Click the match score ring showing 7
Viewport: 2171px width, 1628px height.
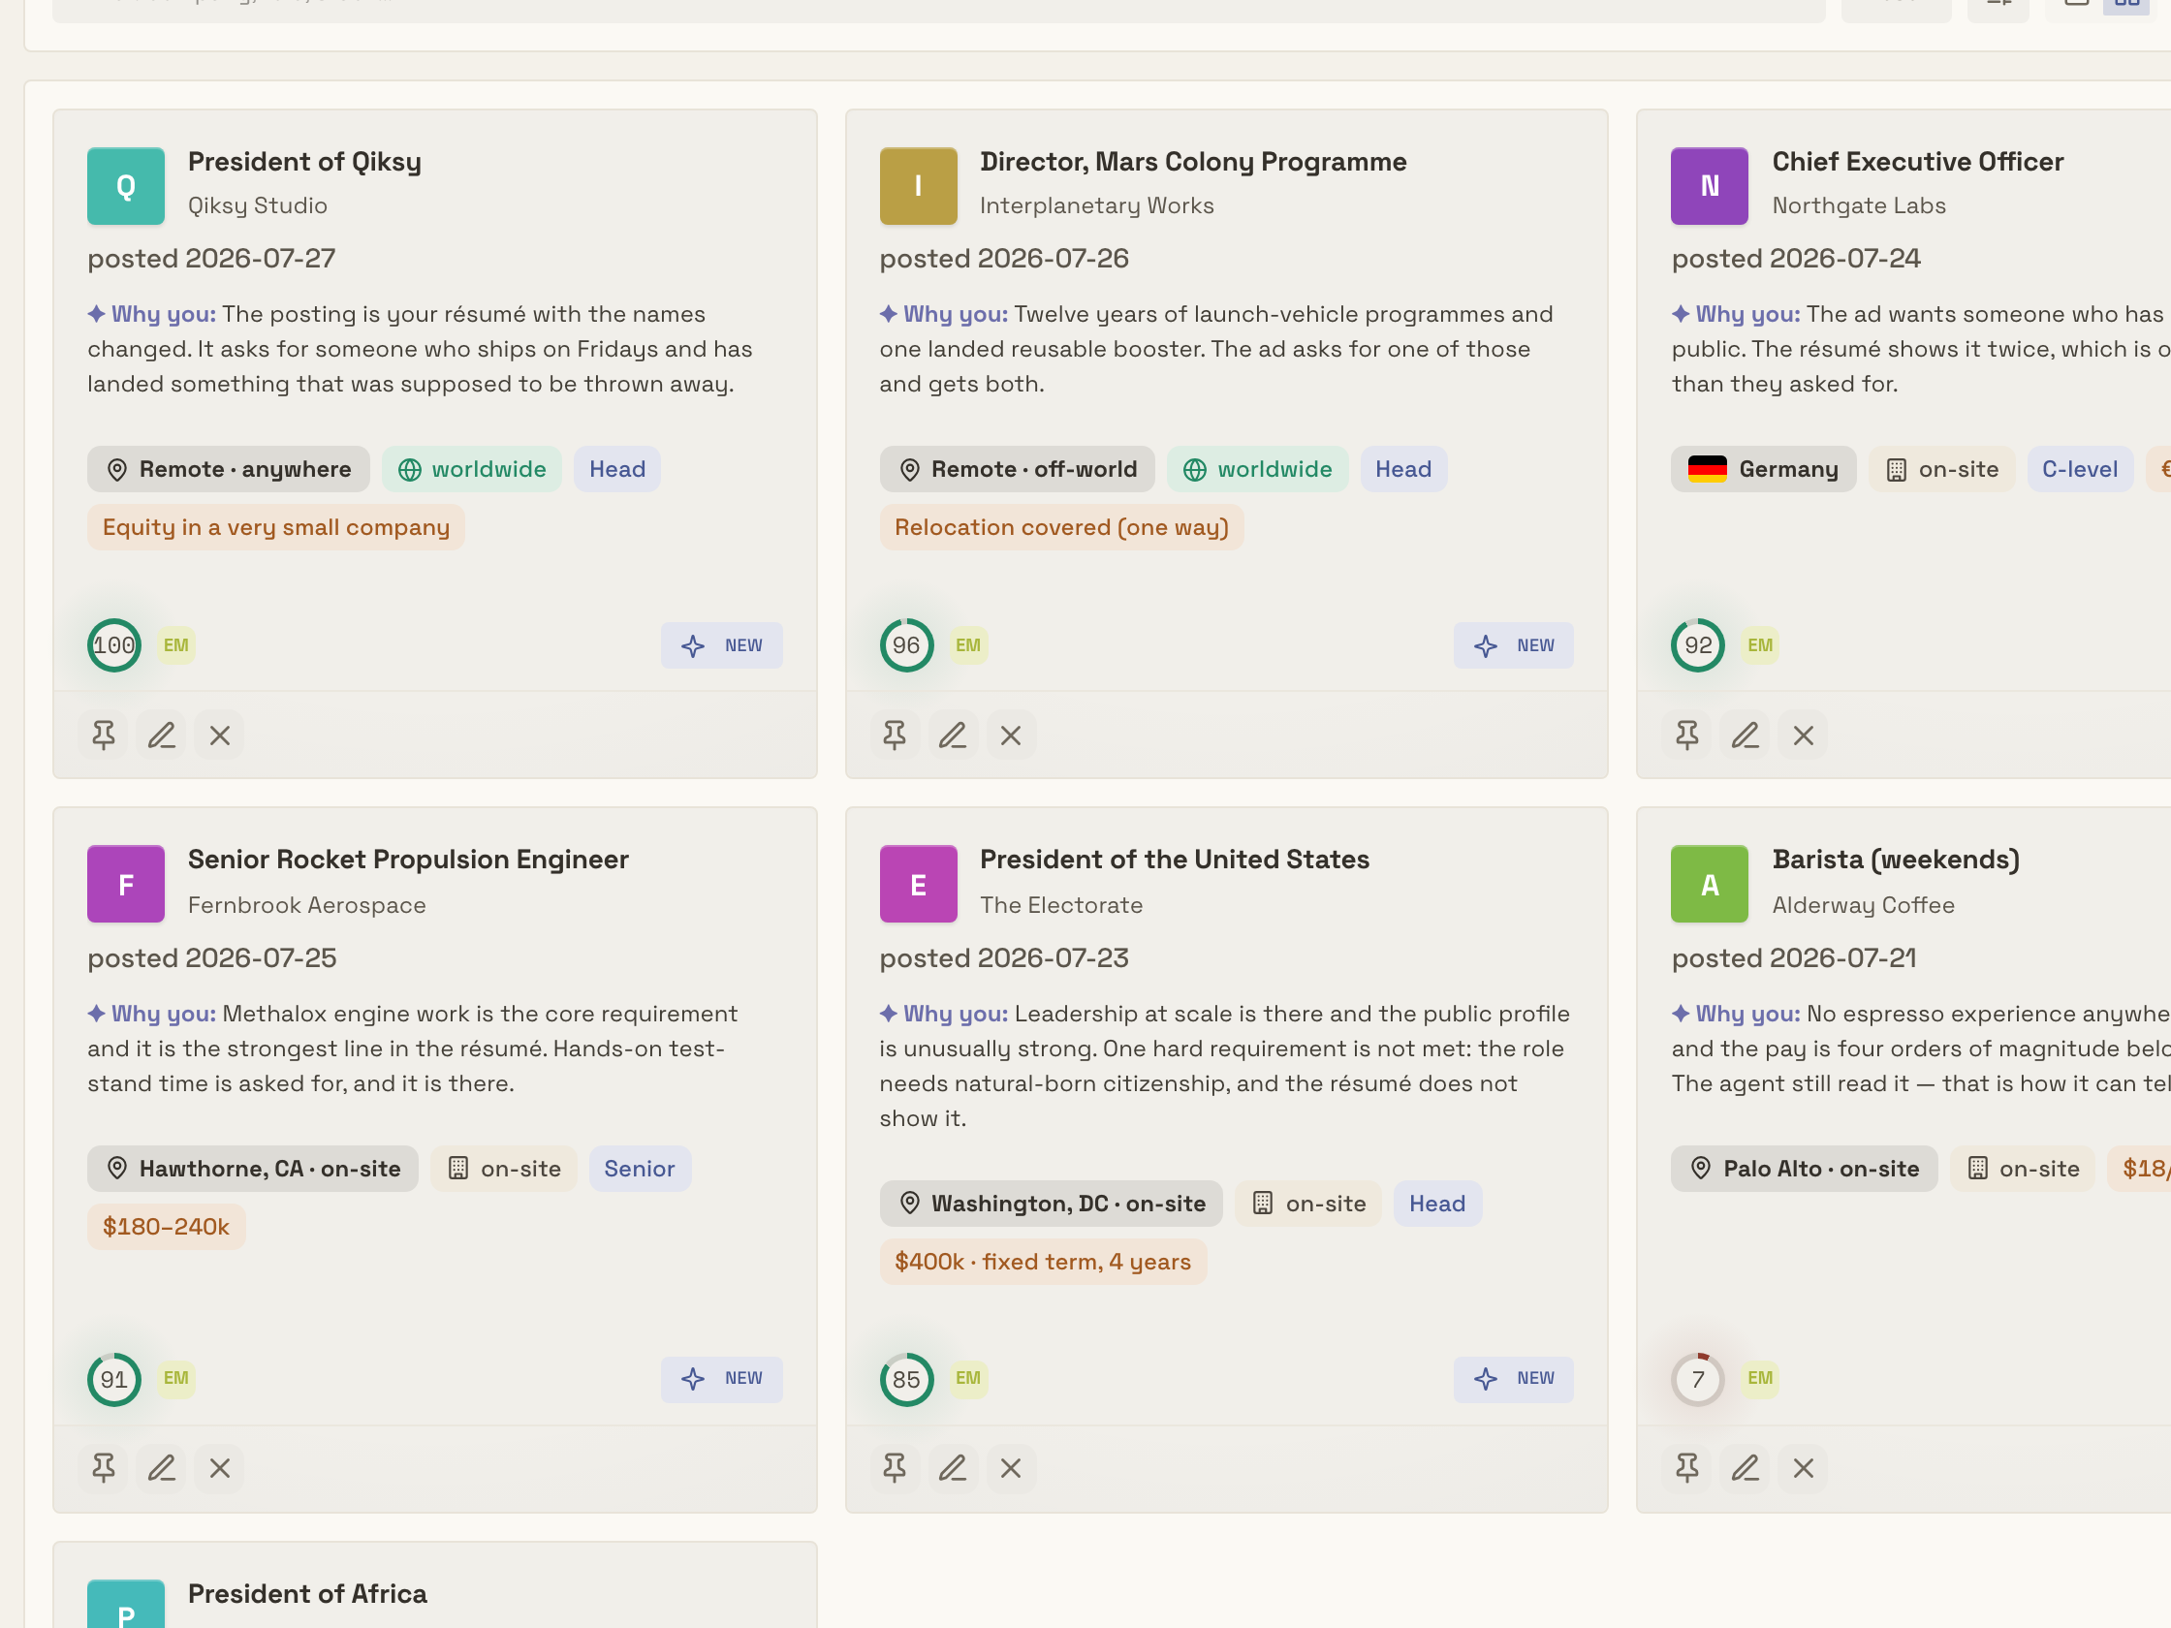[1698, 1380]
